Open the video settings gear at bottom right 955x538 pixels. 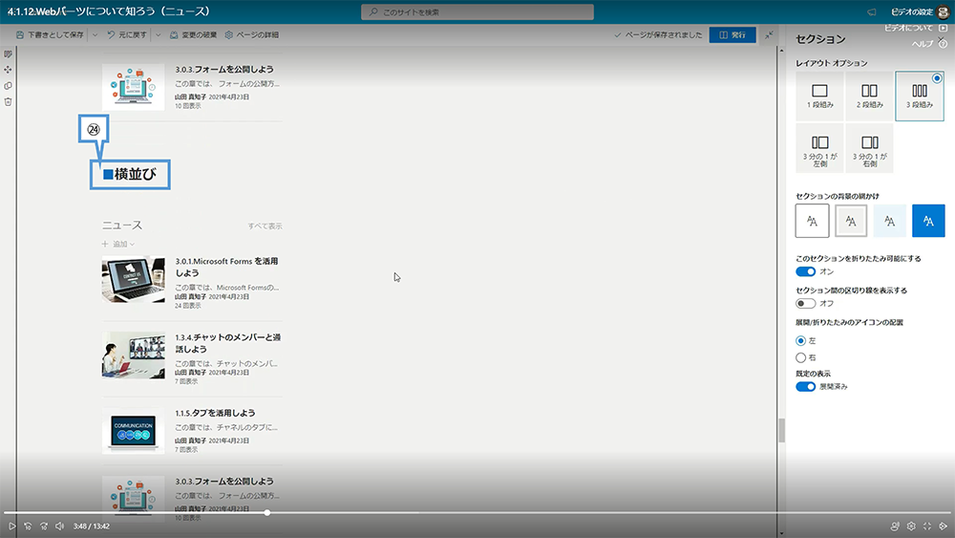click(x=911, y=526)
